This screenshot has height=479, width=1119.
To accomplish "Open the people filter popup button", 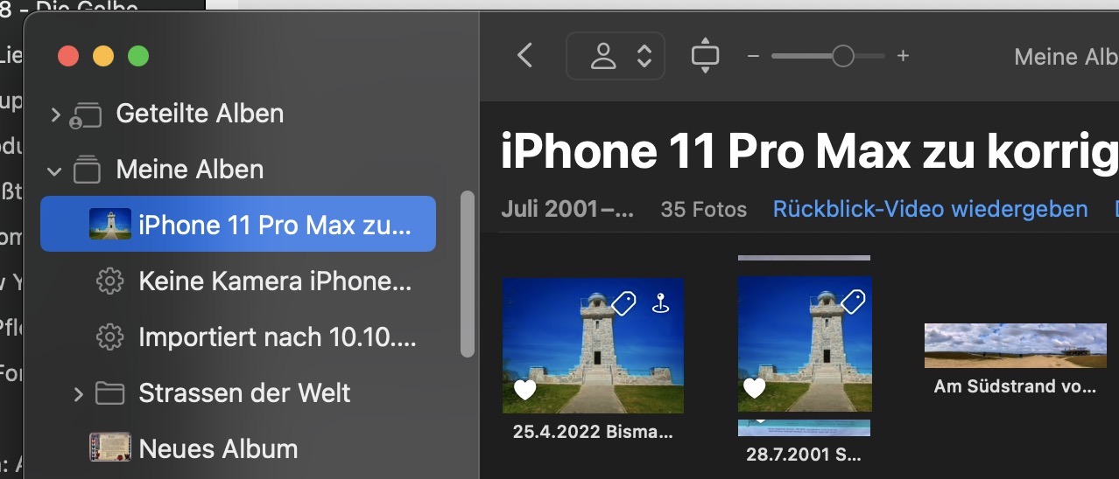I will (x=616, y=56).
